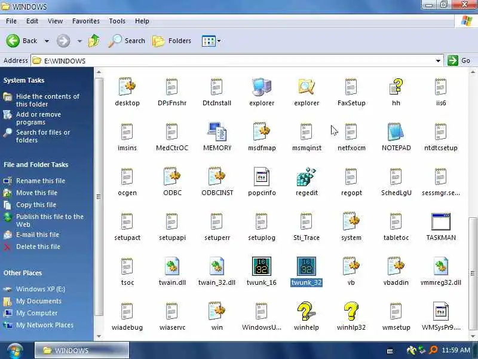This screenshot has width=478, height=359.
Task: Select explorer file with magnifier icon
Action: point(307,87)
